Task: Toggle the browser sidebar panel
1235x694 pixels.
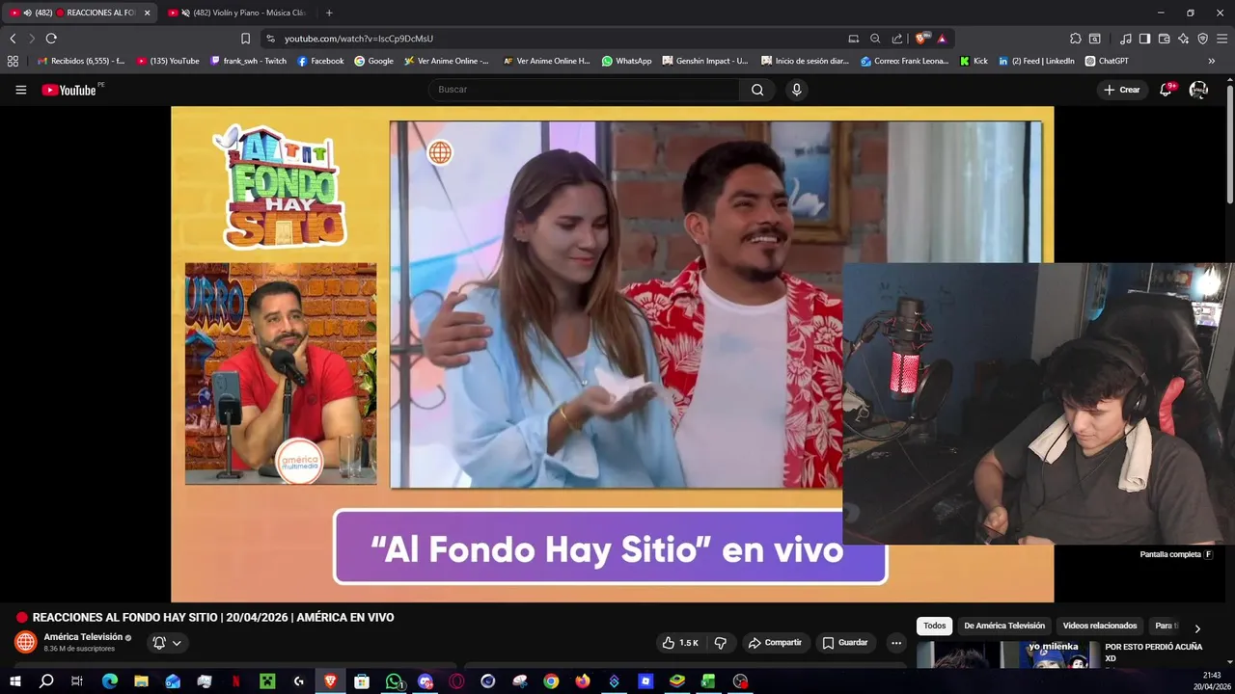Action: click(1144, 39)
